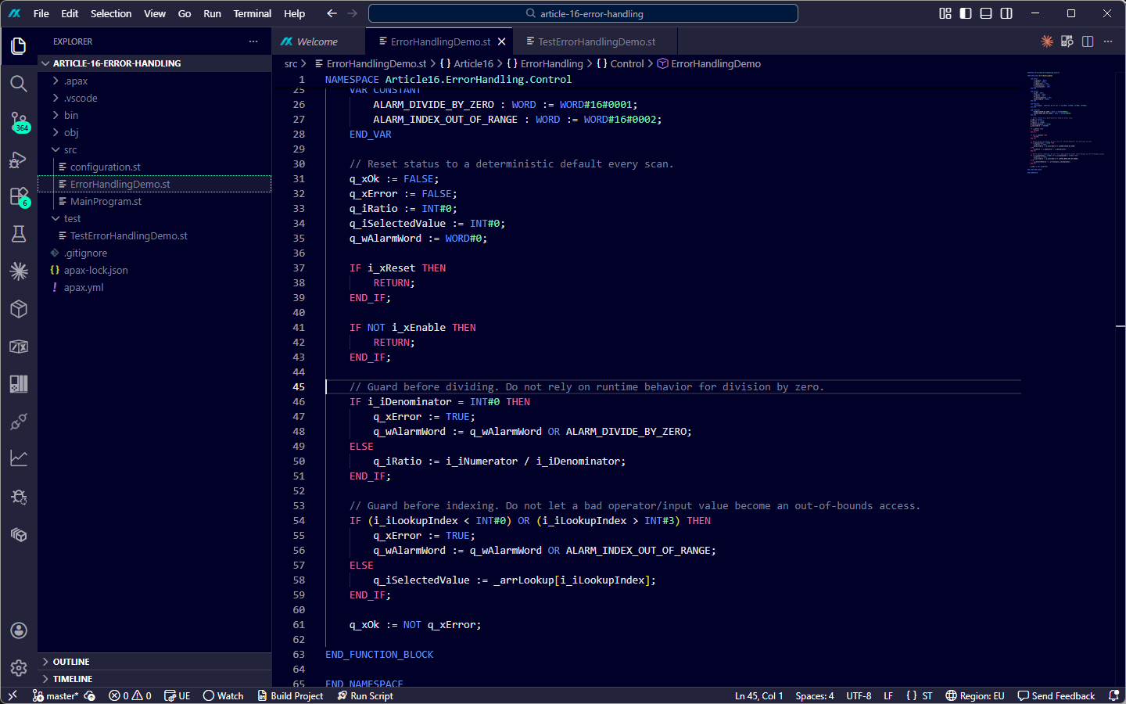Open apax-lock.json in explorer

point(154,270)
